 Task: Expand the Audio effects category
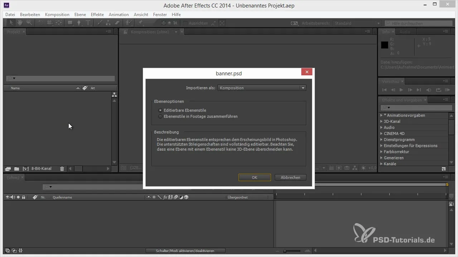381,127
